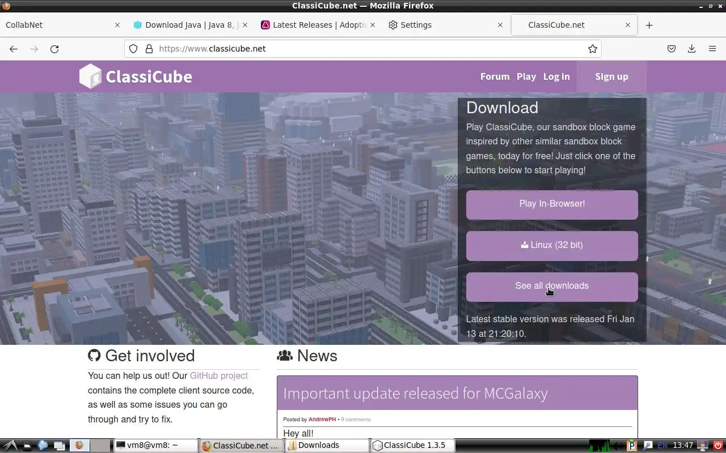
Task: Click the ClassiCube cube logo
Action: (90, 76)
